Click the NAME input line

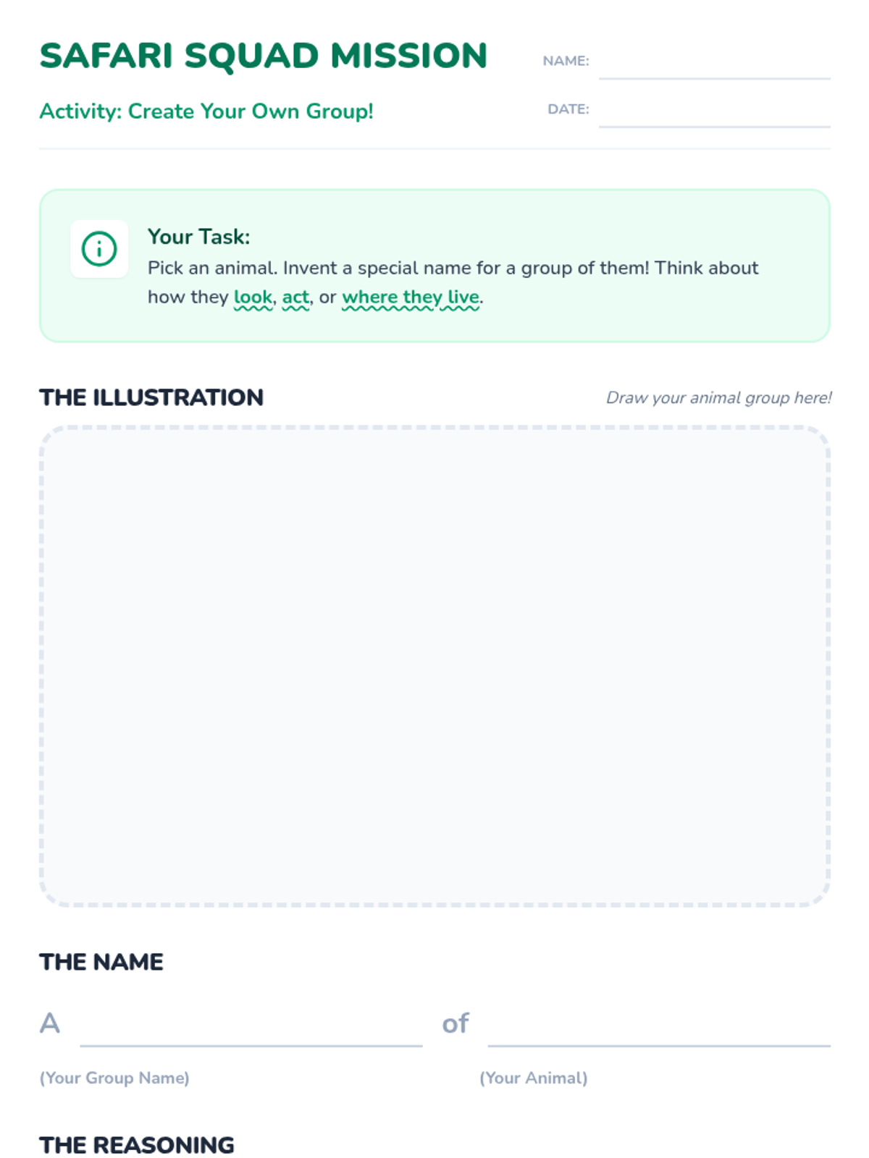click(714, 62)
